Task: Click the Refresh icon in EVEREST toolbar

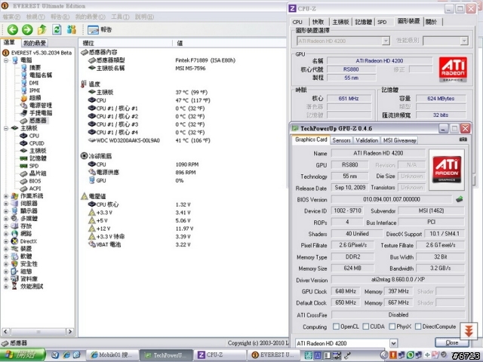Action: (x=57, y=29)
